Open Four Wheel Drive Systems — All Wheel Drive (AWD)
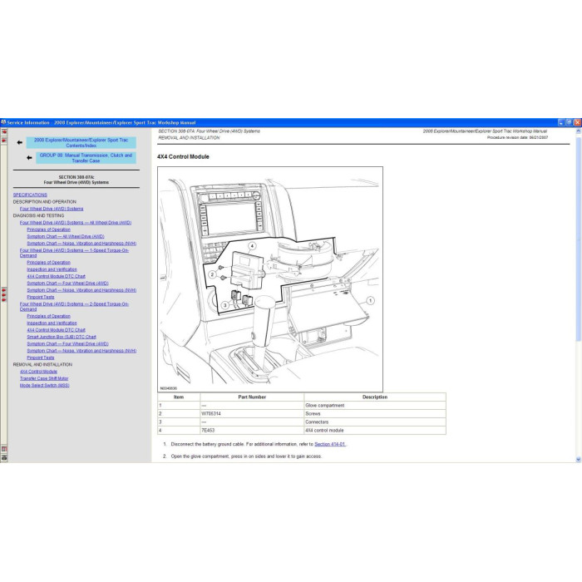582x582 pixels. (x=76, y=223)
